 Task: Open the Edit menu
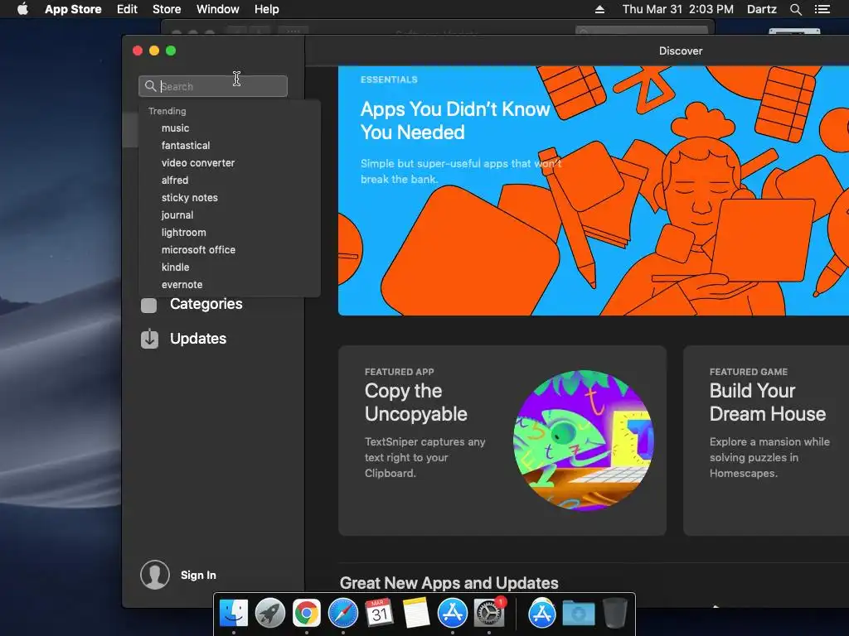point(127,9)
